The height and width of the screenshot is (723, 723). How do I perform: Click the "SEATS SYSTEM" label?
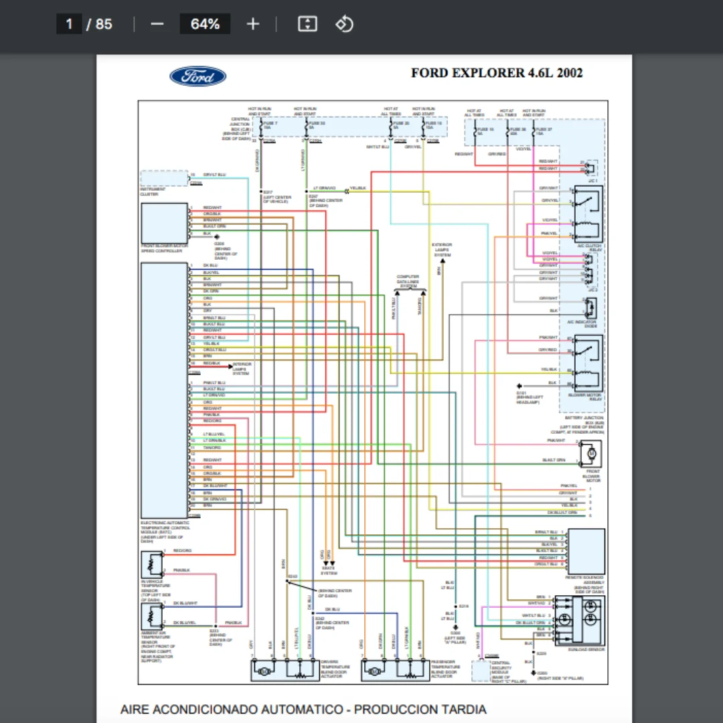coord(329,571)
